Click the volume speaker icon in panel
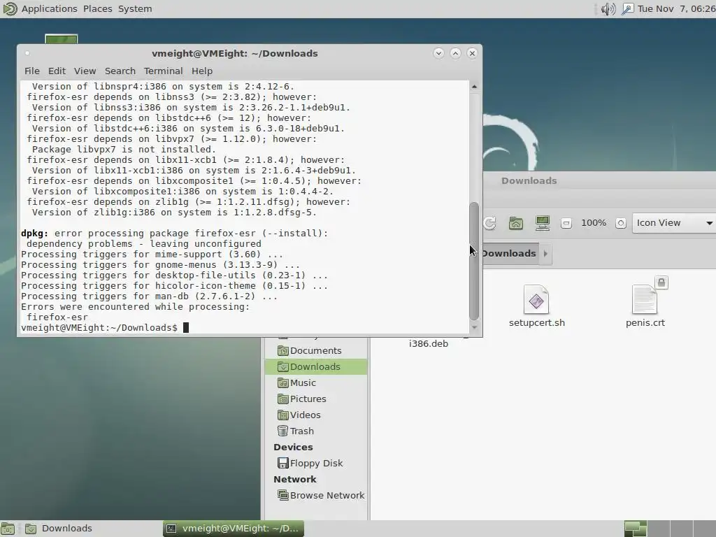This screenshot has width=716, height=537. pyautogui.click(x=608, y=8)
